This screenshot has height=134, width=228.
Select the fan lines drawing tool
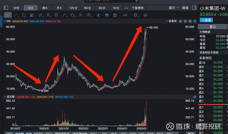point(32,15)
